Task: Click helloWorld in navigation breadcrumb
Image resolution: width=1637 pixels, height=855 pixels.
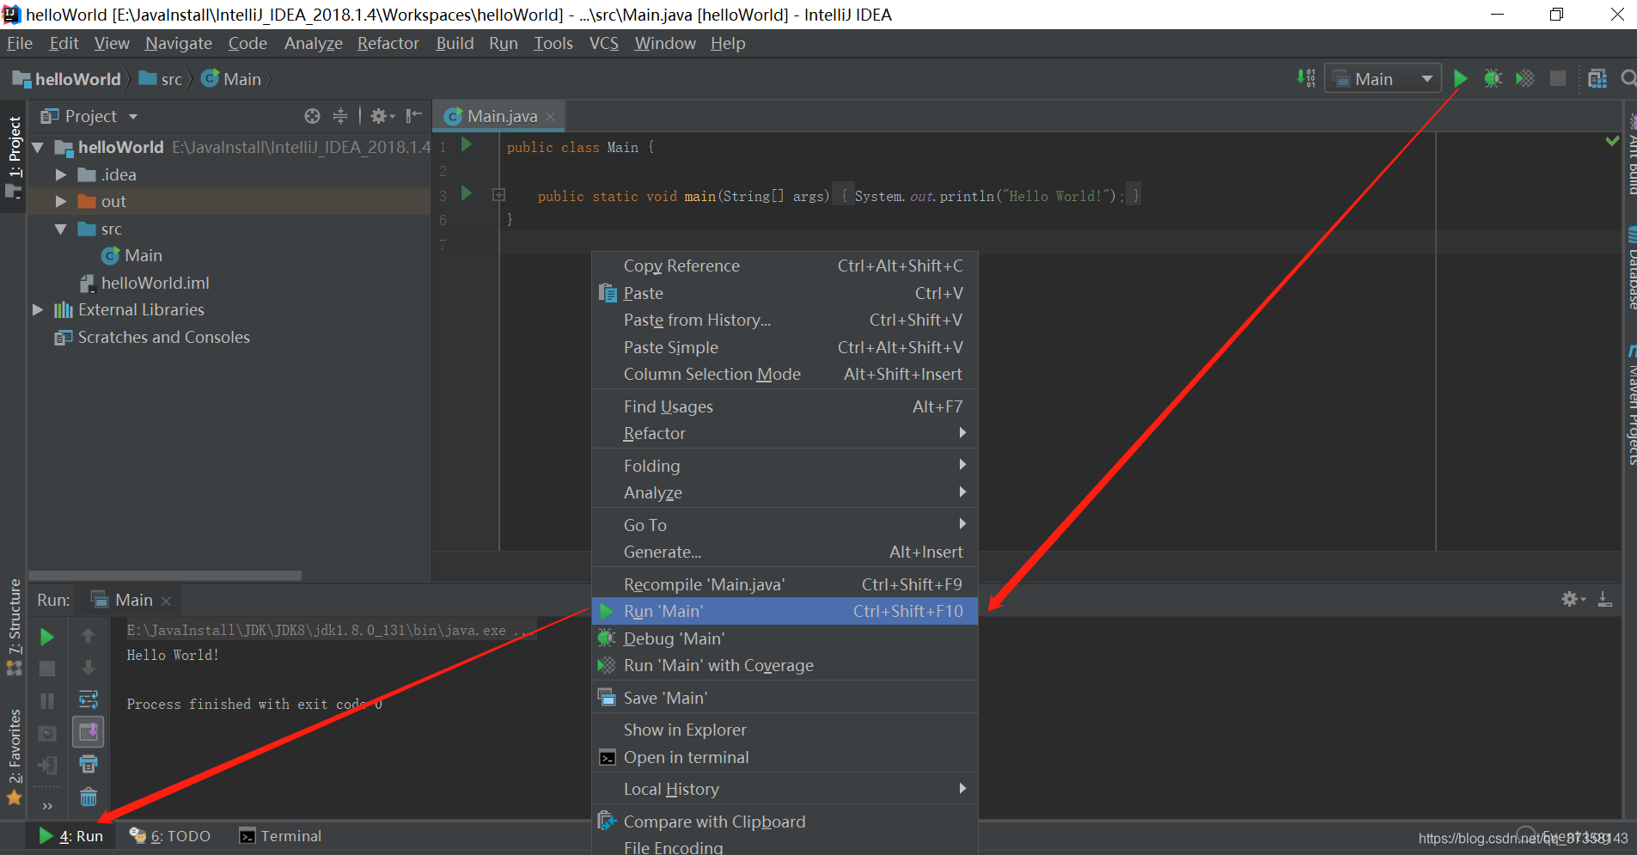Action: click(x=67, y=79)
